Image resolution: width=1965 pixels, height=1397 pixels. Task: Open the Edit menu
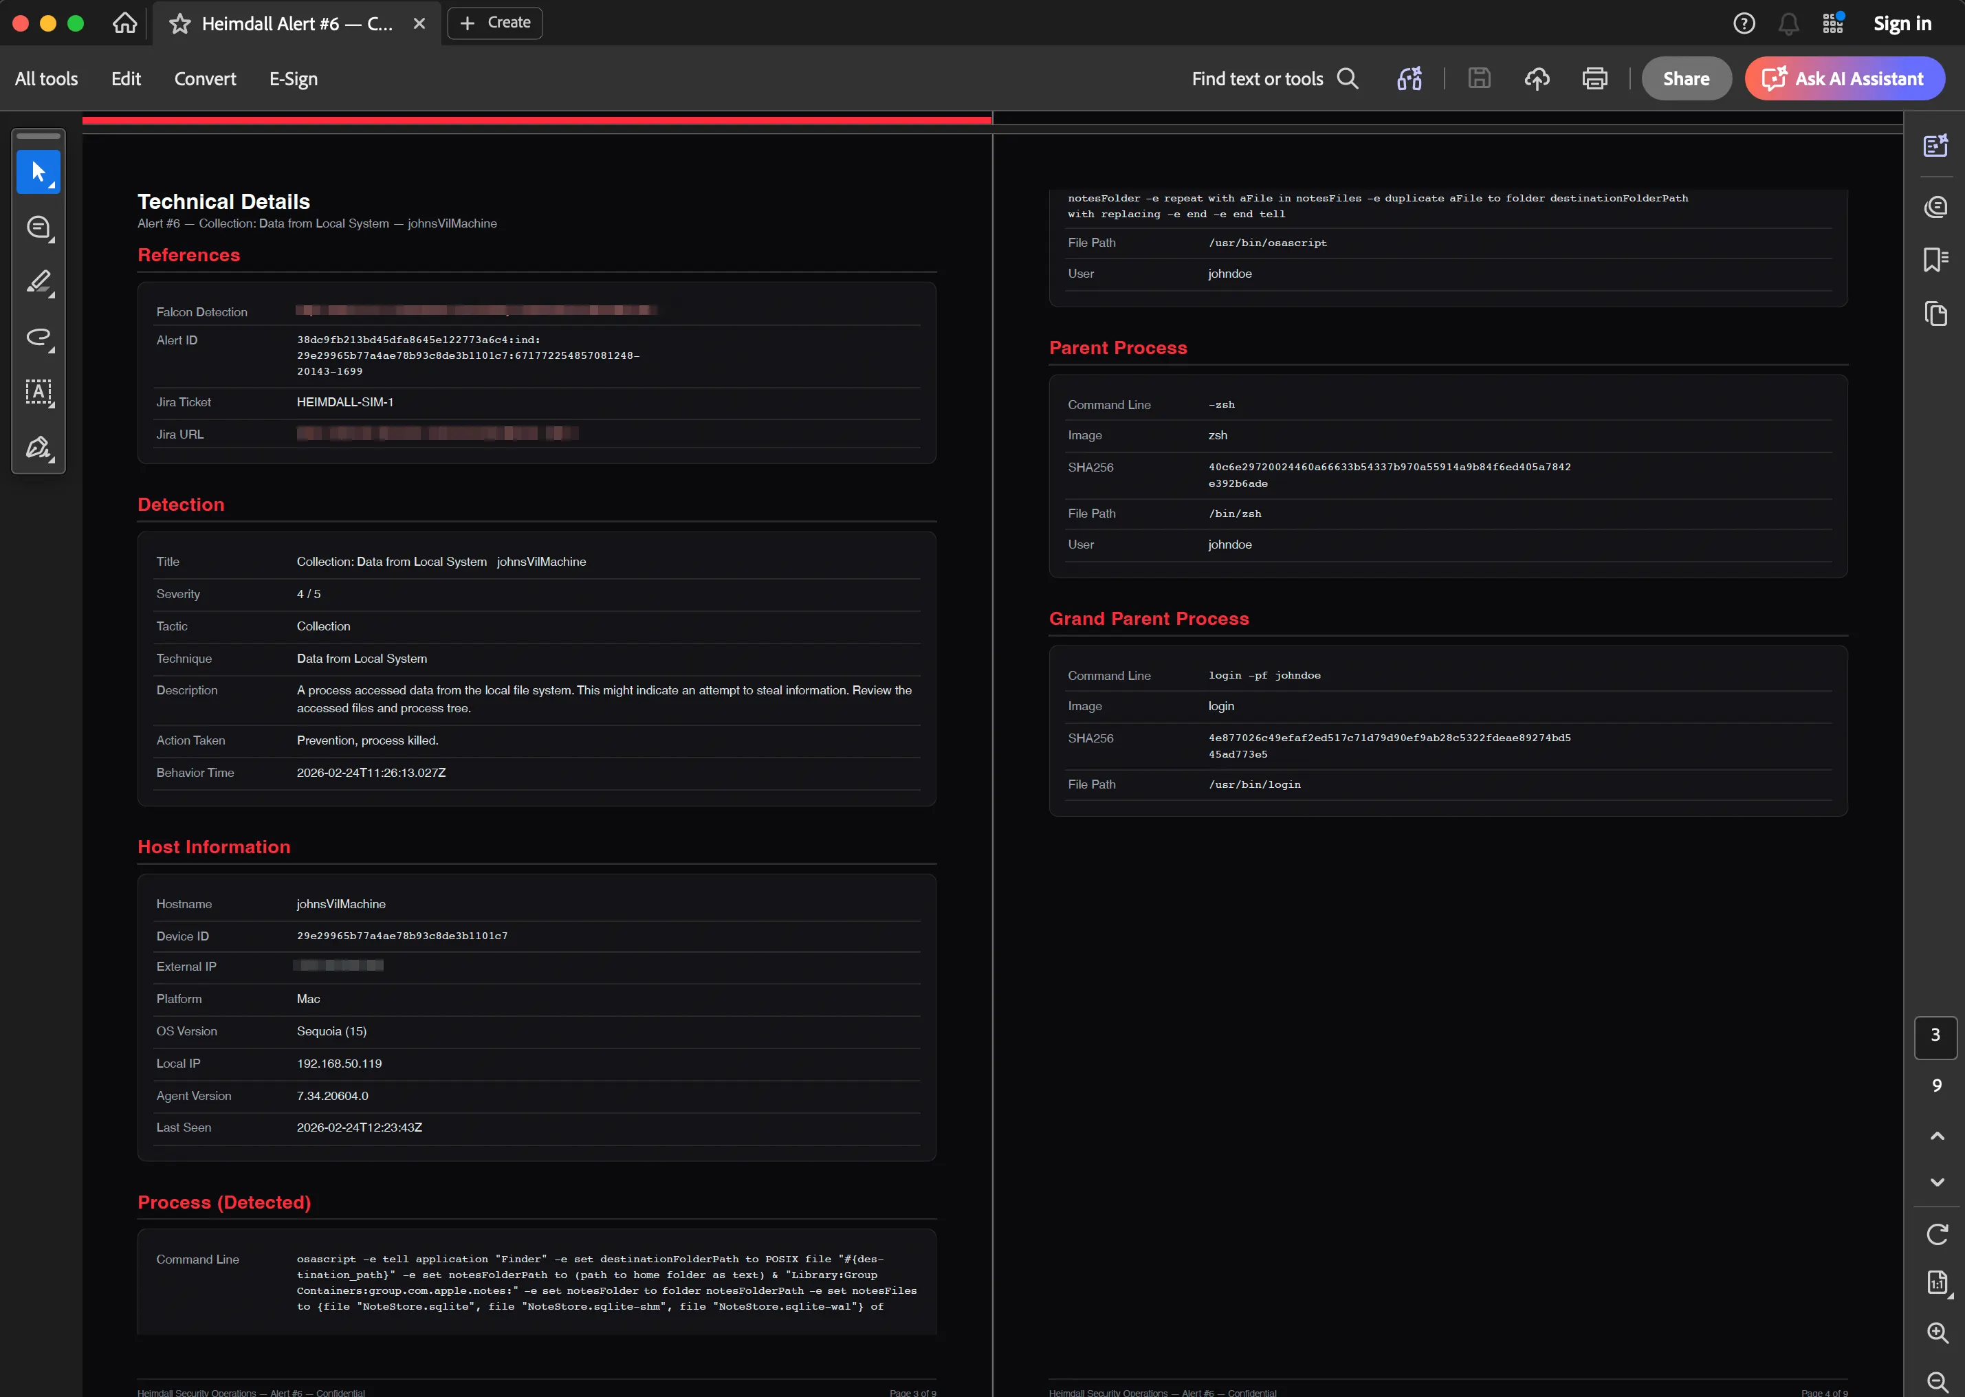(x=126, y=78)
